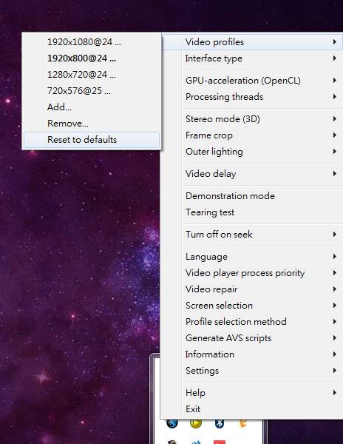The image size is (343, 444).
Task: Choose the 1280x720@24 video profile
Action: pyautogui.click(x=92, y=75)
